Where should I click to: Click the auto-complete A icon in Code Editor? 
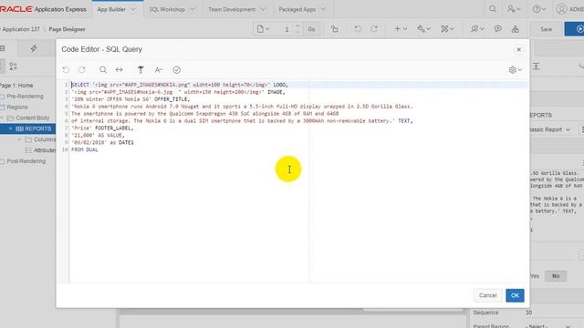(x=159, y=69)
